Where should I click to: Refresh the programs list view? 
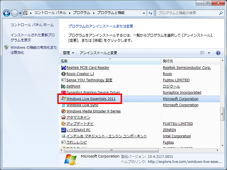pos(151,13)
